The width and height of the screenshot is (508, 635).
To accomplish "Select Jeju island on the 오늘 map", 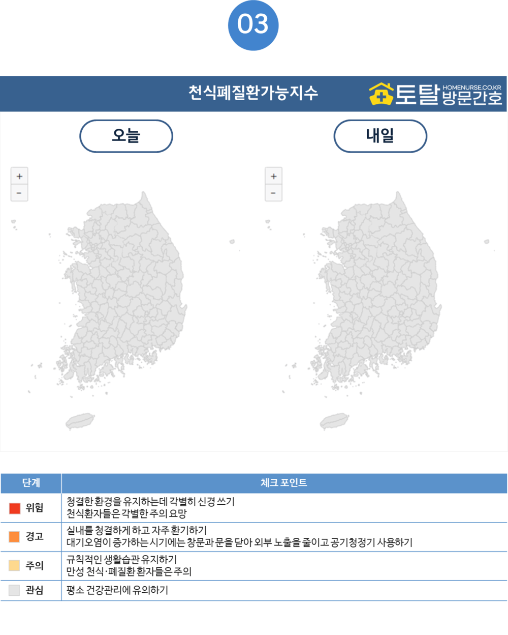I will [x=80, y=421].
